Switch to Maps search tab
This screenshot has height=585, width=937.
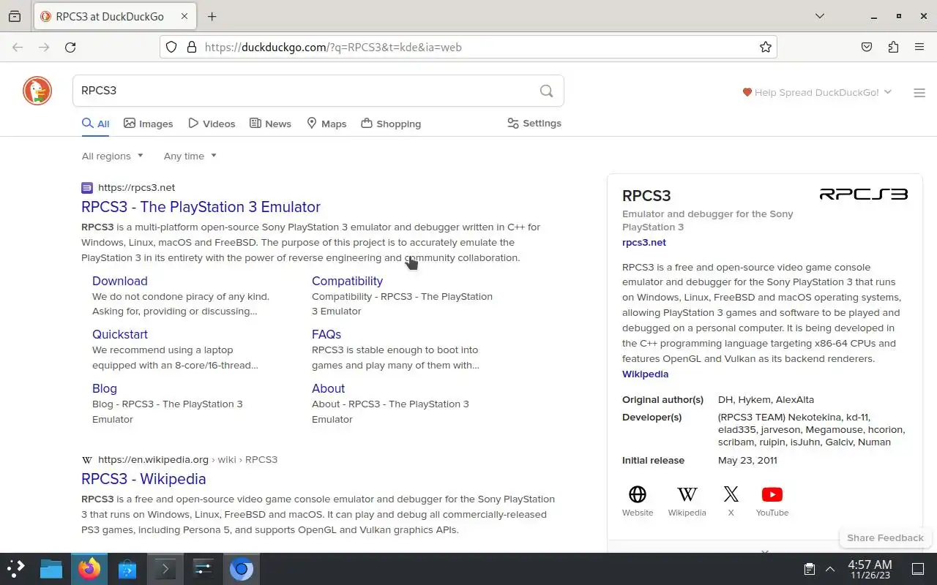[326, 124]
